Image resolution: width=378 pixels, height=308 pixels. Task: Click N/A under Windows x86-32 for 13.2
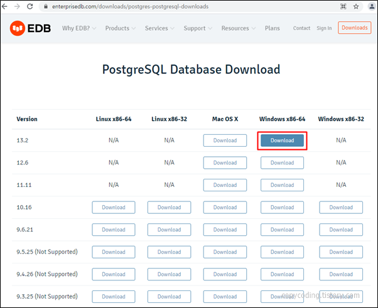pyautogui.click(x=341, y=141)
